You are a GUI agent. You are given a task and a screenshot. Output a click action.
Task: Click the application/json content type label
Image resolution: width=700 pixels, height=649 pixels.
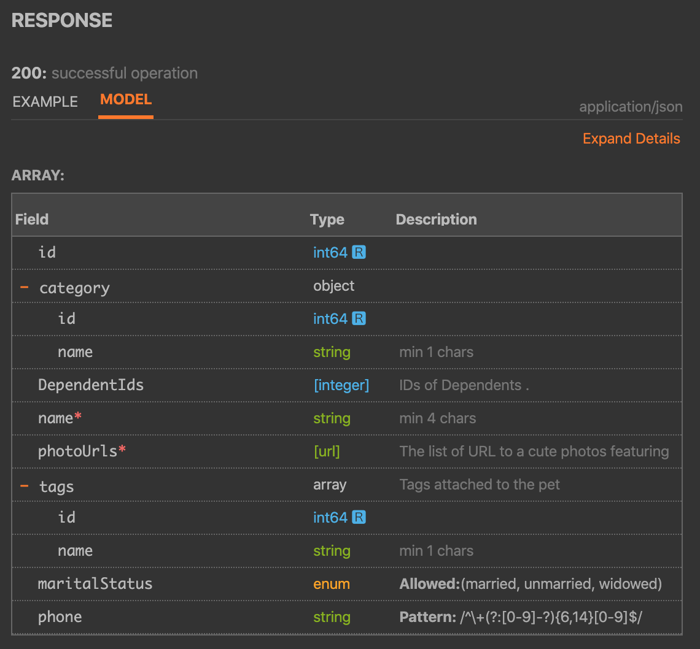tap(631, 107)
